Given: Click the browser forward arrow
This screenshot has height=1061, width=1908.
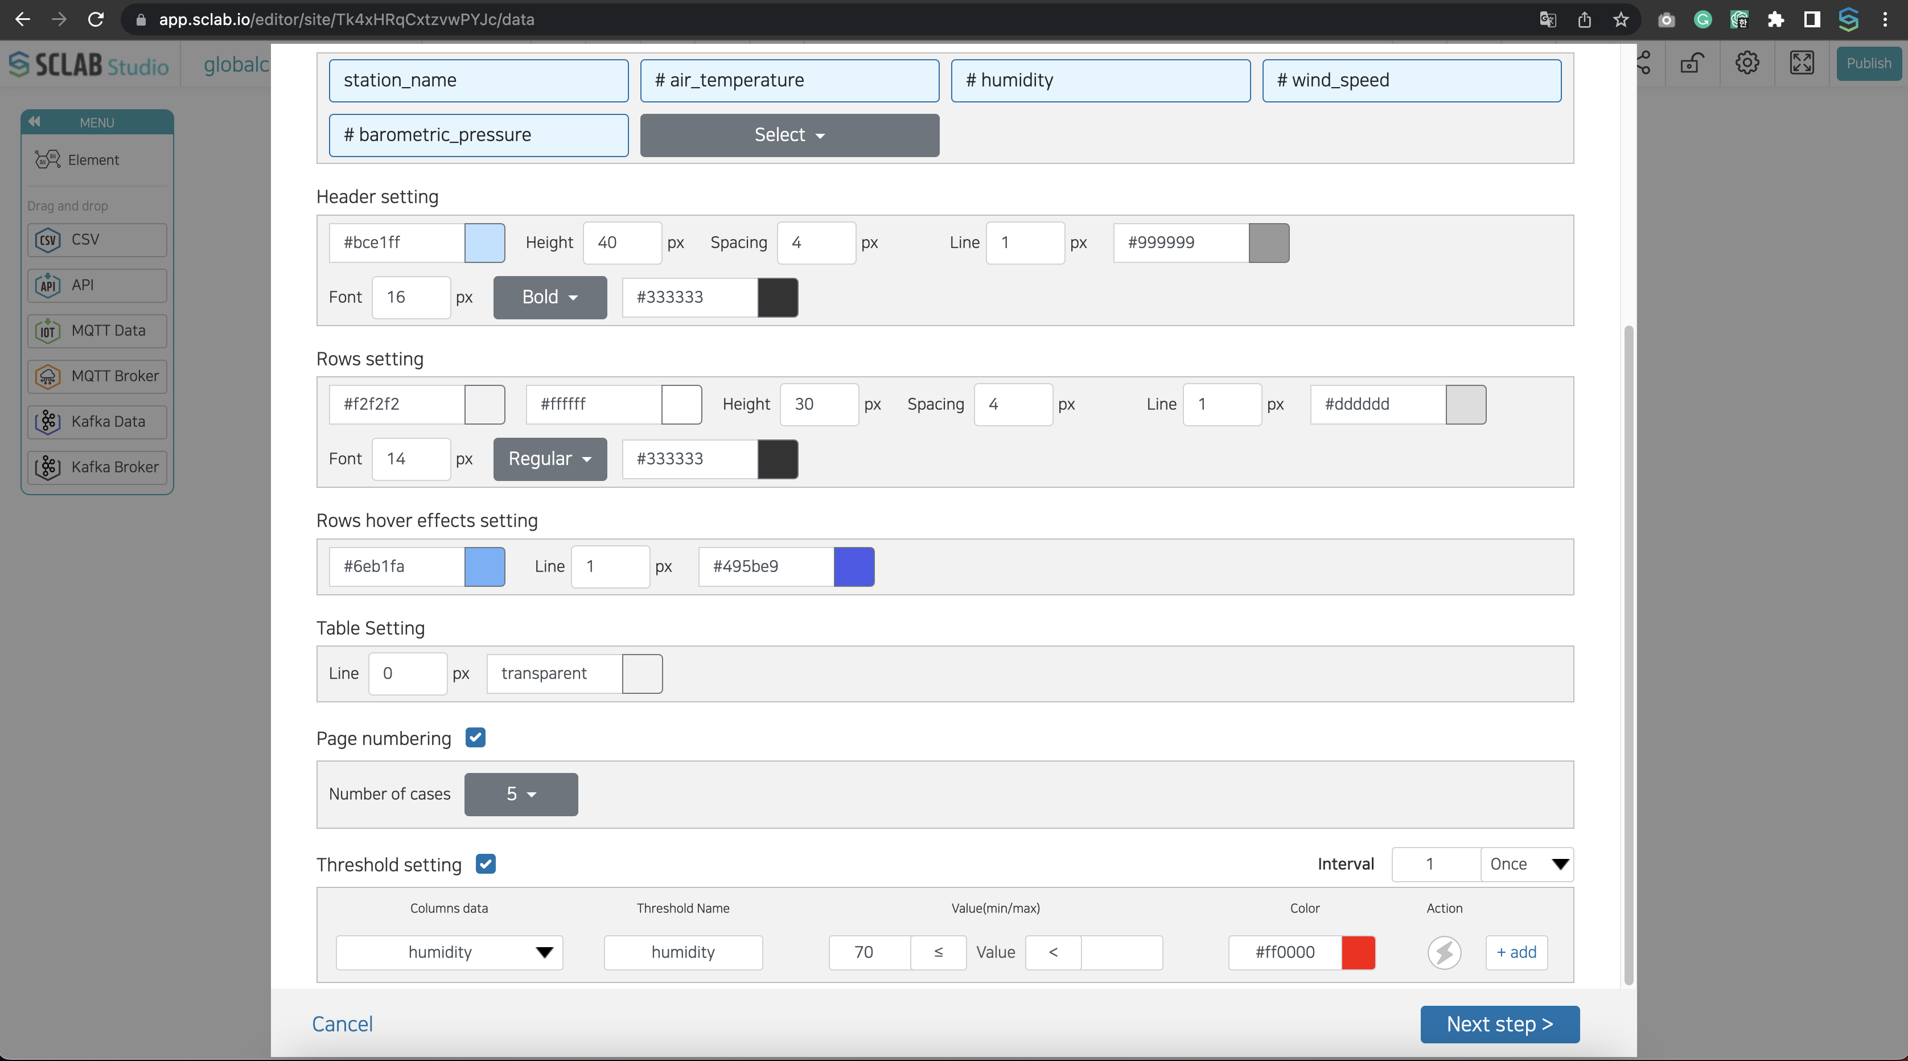Looking at the screenshot, I should [59, 19].
